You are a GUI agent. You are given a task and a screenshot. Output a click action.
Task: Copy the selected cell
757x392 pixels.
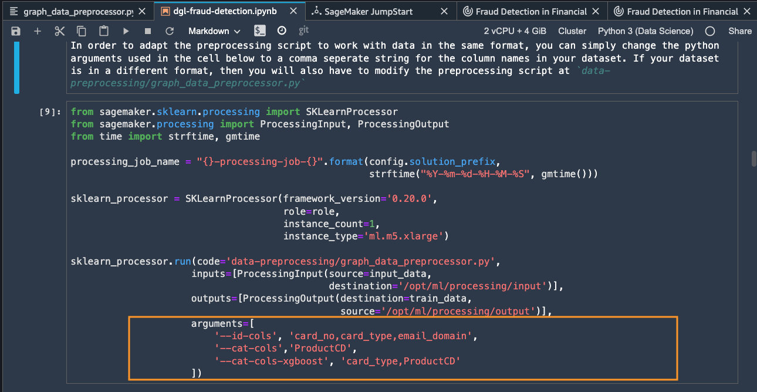[82, 31]
